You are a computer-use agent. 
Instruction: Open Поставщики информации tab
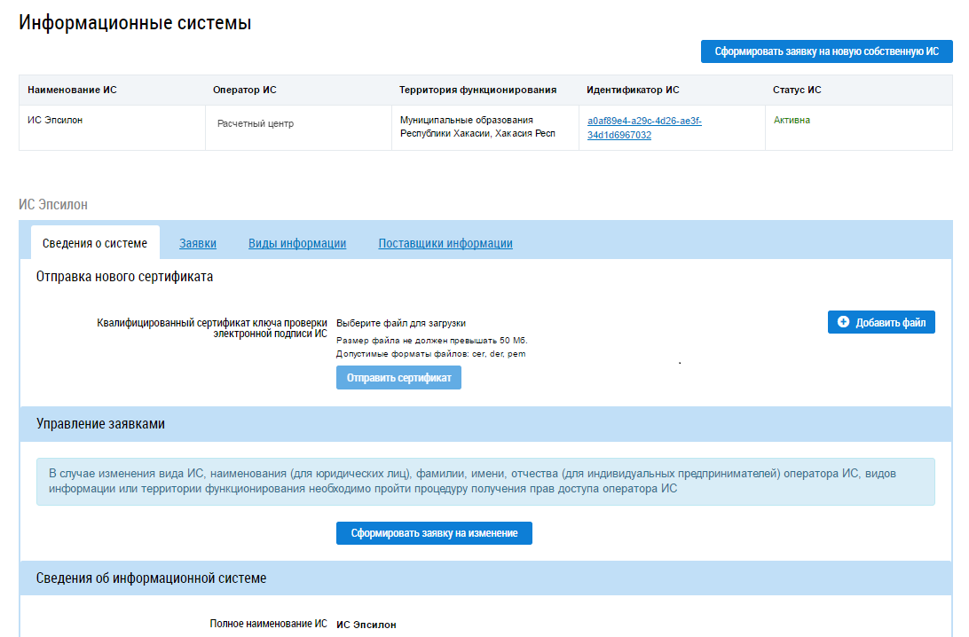coord(445,243)
